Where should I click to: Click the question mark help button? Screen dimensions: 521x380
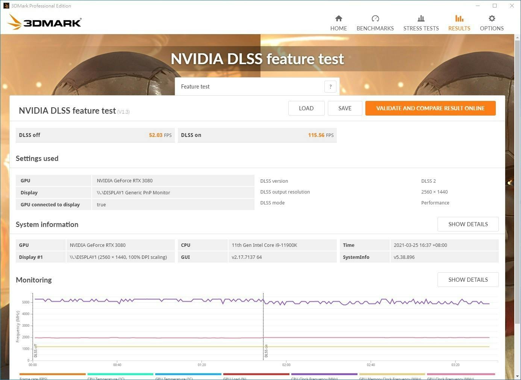[x=330, y=87]
